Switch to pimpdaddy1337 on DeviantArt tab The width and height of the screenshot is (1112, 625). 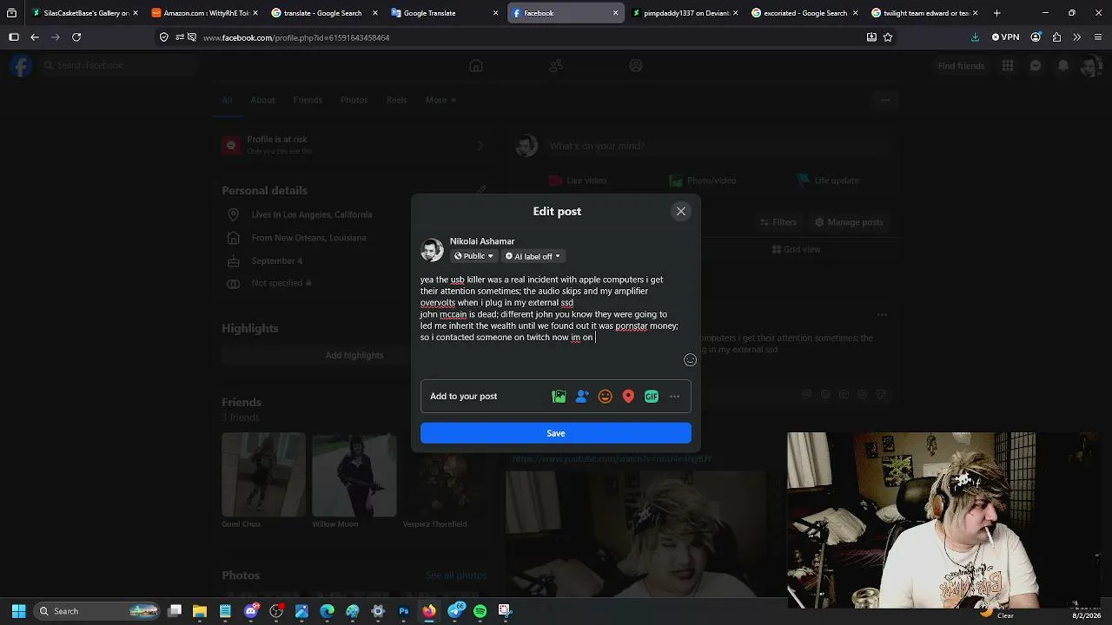click(685, 13)
